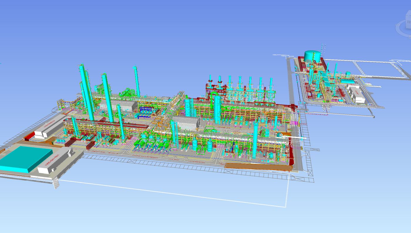Screen dimensions: 411x233
Task: Pick the blue pump piping group
Action: tap(146, 112)
